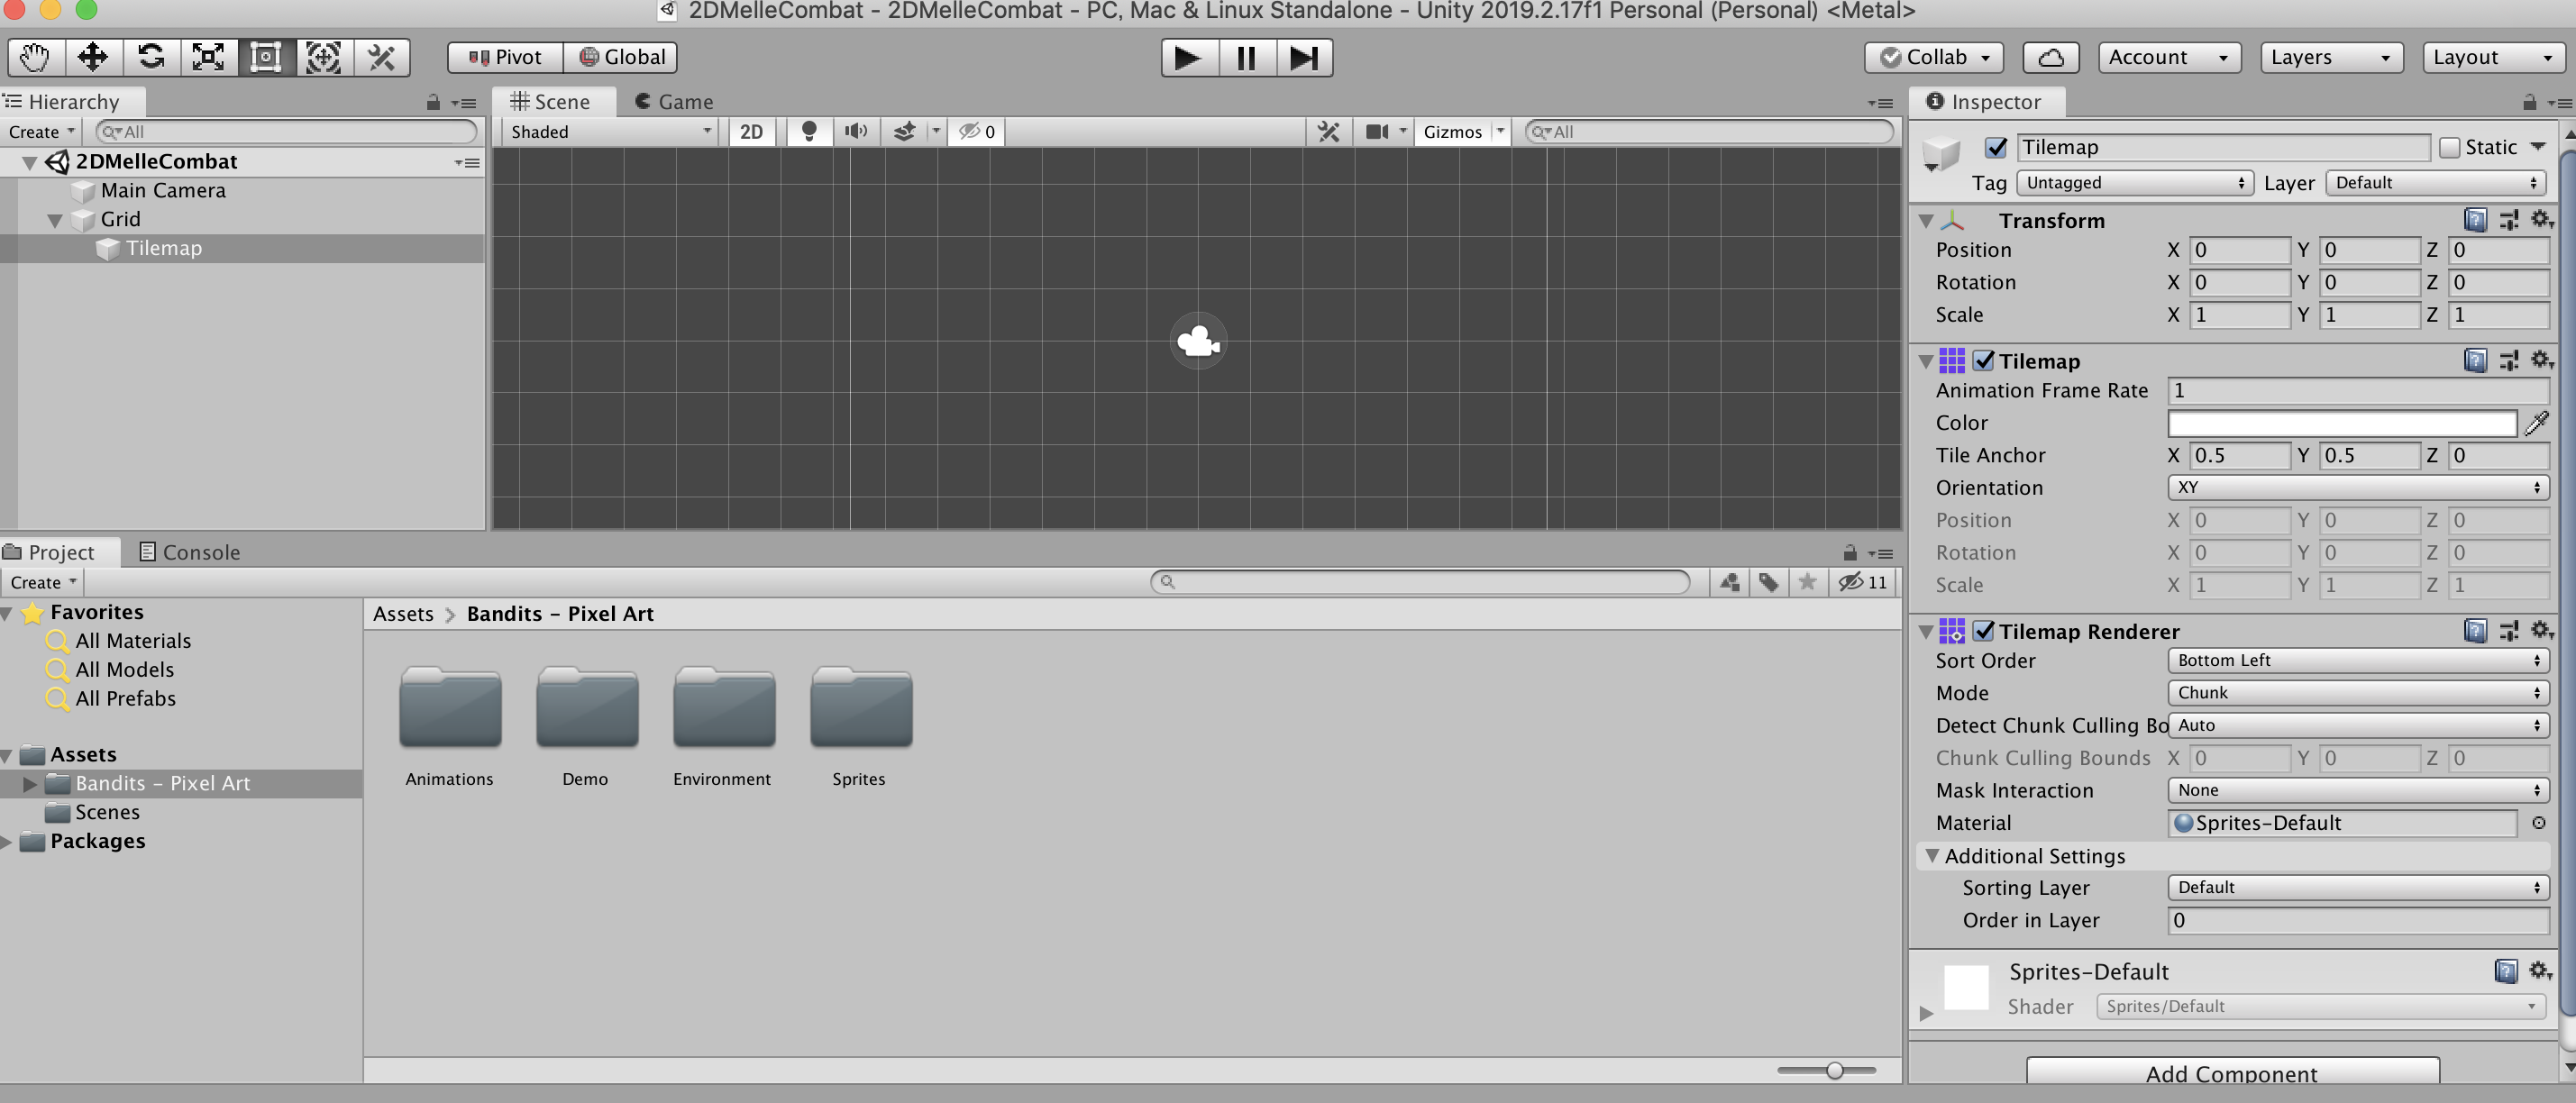The width and height of the screenshot is (2576, 1103).
Task: Open Transform component gear menu
Action: 2542,220
